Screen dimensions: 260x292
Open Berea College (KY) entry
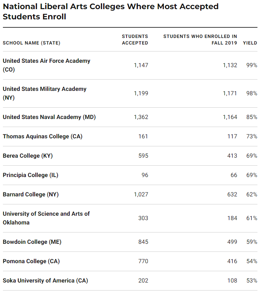(x=28, y=156)
